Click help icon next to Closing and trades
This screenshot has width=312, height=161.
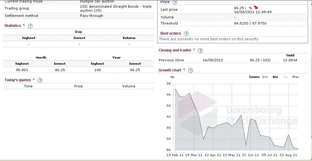tap(200, 51)
